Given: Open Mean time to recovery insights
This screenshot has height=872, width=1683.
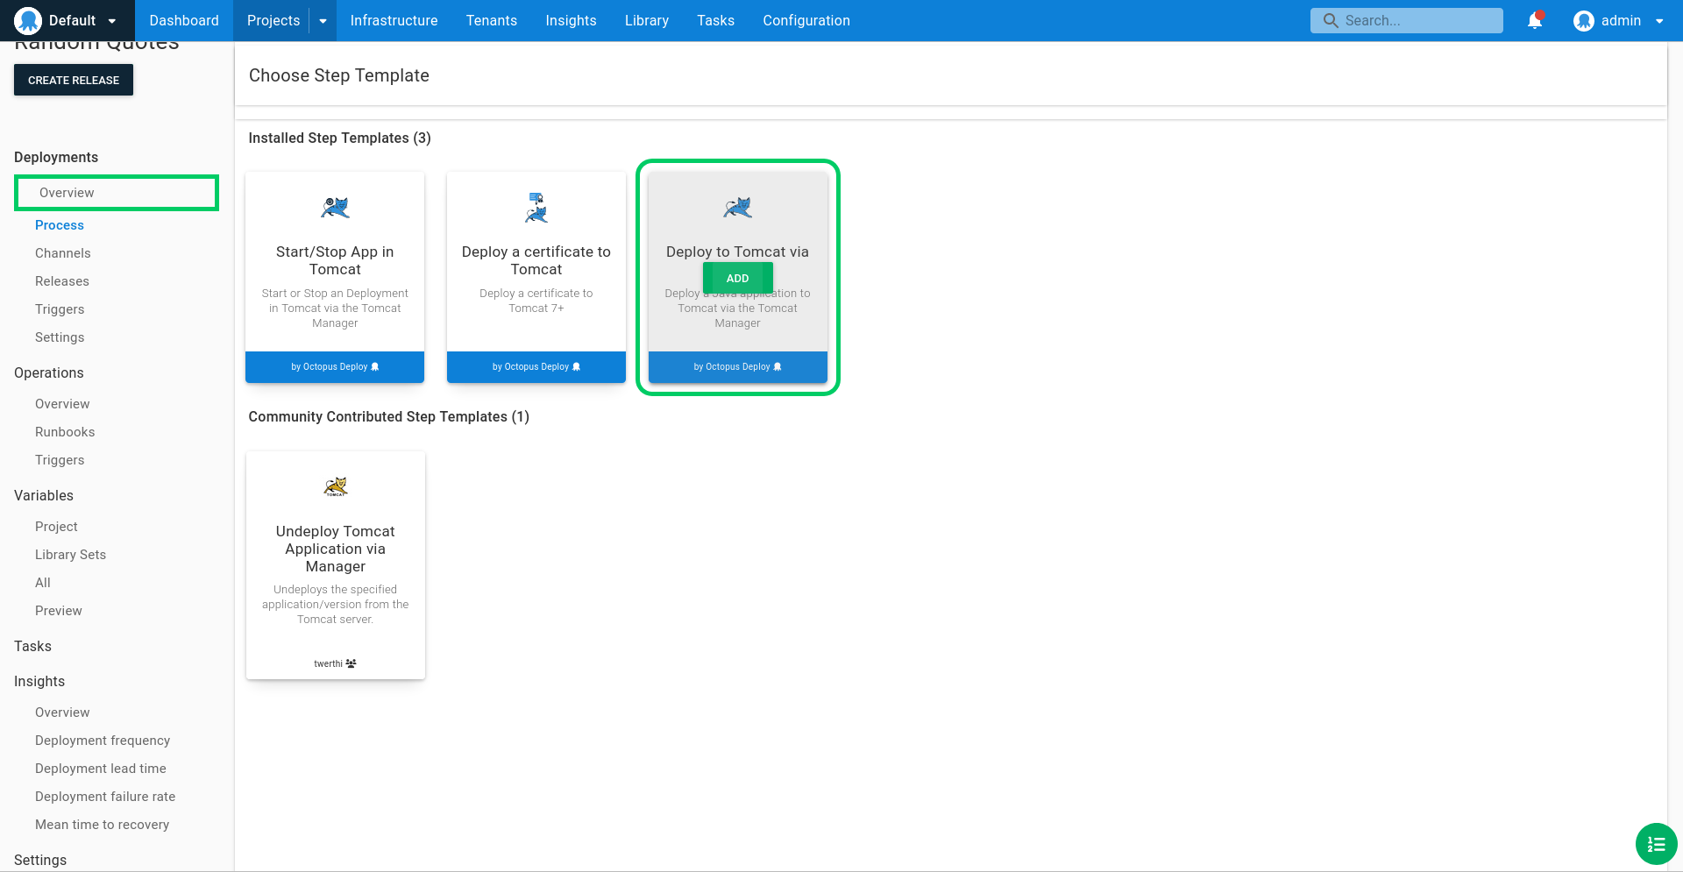Looking at the screenshot, I should point(102,825).
